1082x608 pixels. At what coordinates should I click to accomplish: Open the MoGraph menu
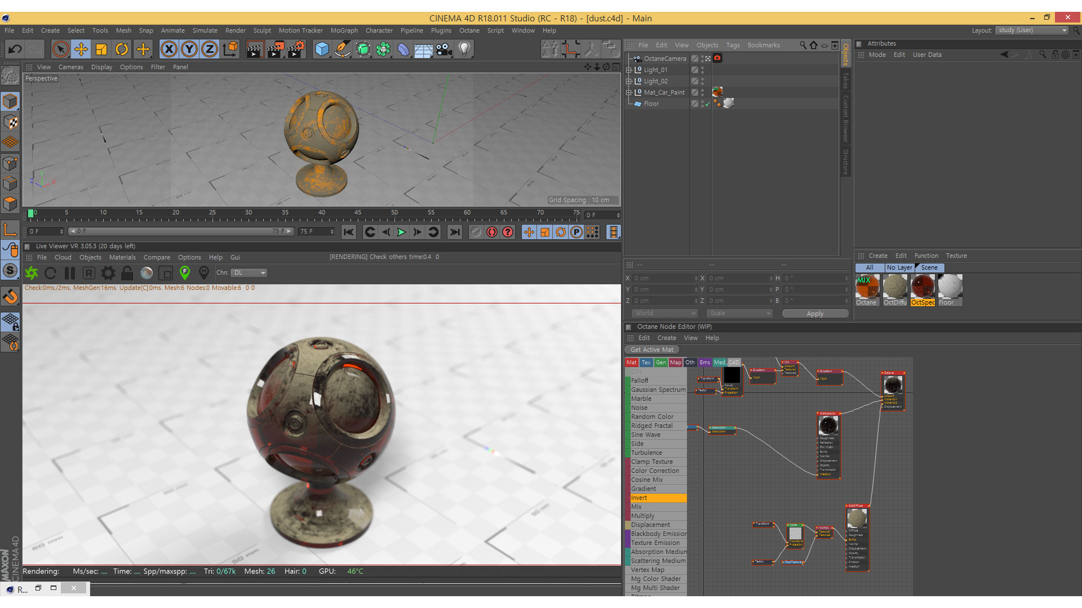click(344, 30)
